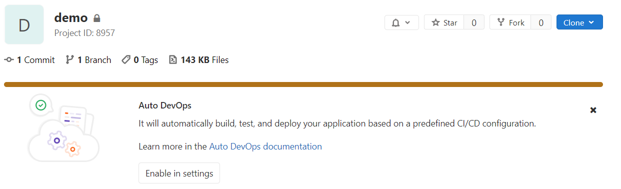Click the branch icon
The width and height of the screenshot is (621, 189).
[x=69, y=60]
